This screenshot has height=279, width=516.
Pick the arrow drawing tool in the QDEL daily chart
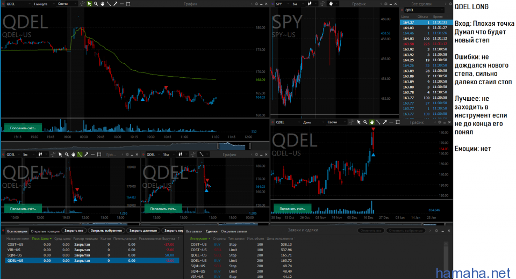click(x=385, y=122)
